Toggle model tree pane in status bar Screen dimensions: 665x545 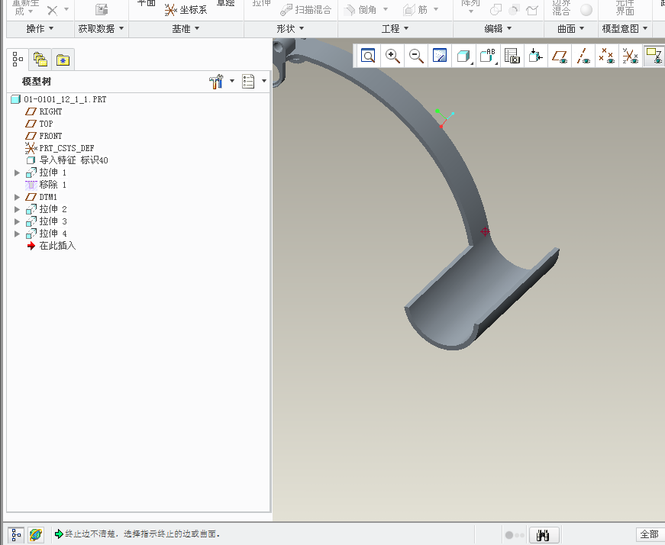(x=16, y=534)
